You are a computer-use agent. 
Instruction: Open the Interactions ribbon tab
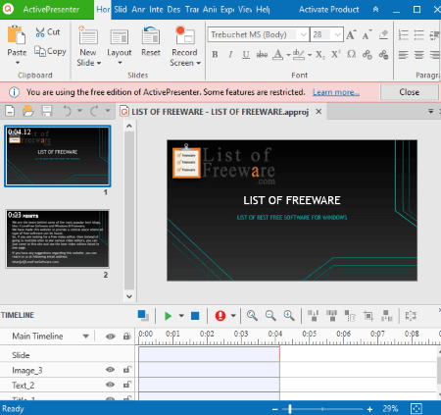click(x=156, y=10)
